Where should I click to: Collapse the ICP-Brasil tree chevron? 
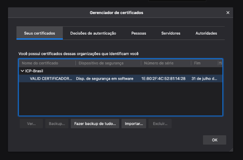[x=22, y=71]
